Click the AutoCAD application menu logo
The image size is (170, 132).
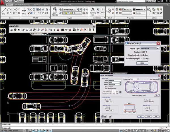pyautogui.click(x=2, y=2)
